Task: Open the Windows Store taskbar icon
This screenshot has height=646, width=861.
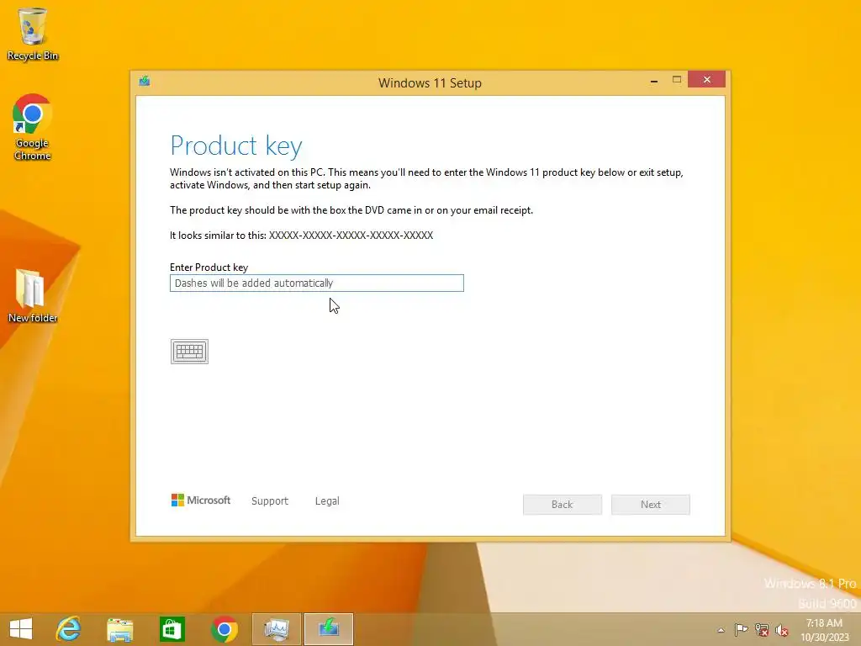Action: coord(172,629)
